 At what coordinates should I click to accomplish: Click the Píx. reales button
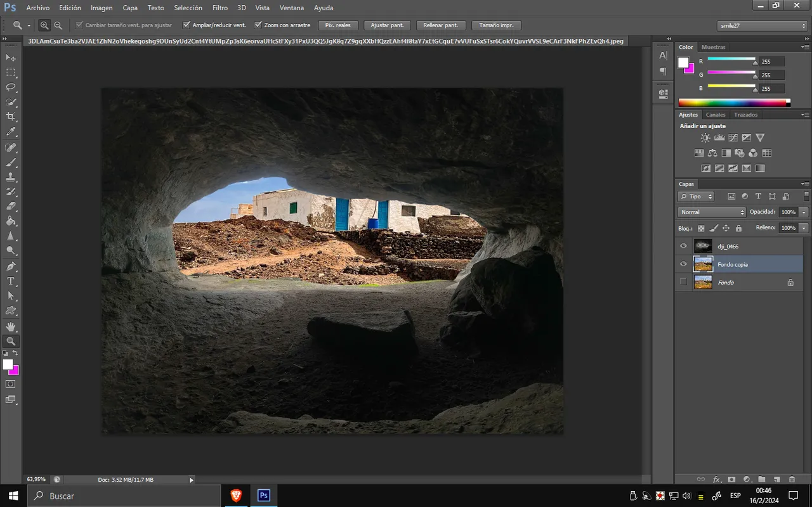click(x=338, y=25)
